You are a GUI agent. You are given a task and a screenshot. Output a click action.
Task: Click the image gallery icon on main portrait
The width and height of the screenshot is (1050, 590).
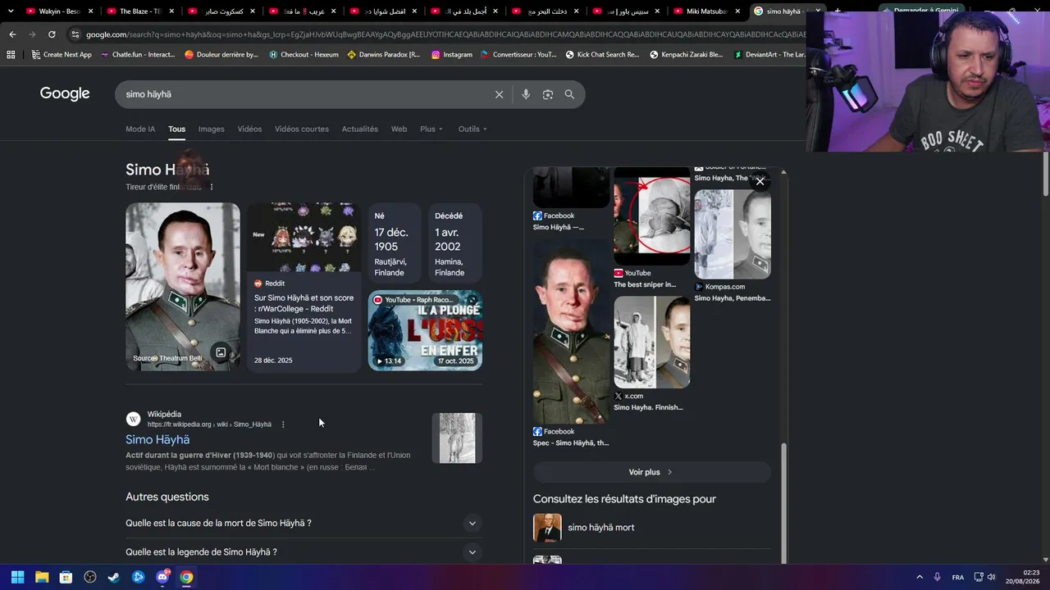[x=221, y=352]
